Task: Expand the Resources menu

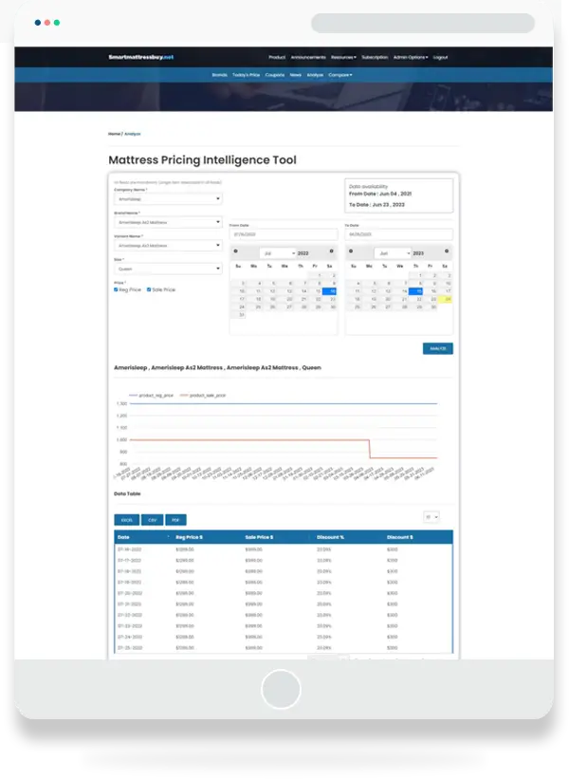Action: click(343, 58)
